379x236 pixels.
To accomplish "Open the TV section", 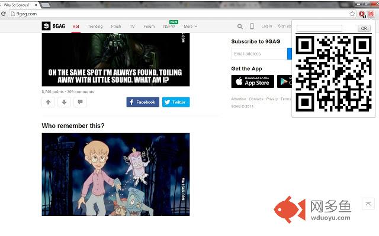I will tap(132, 26).
